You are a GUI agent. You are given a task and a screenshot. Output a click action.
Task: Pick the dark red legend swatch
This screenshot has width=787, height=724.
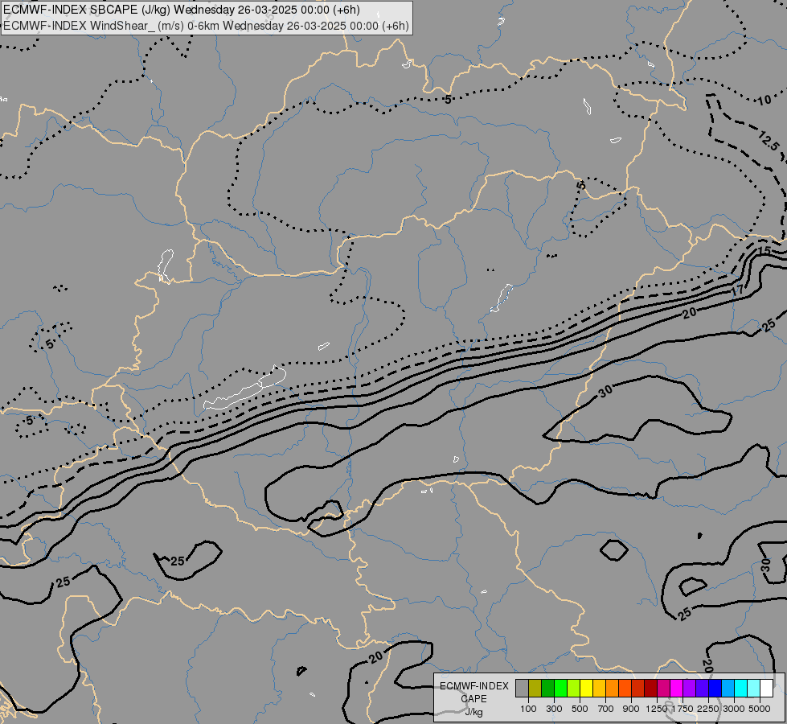coord(651,689)
